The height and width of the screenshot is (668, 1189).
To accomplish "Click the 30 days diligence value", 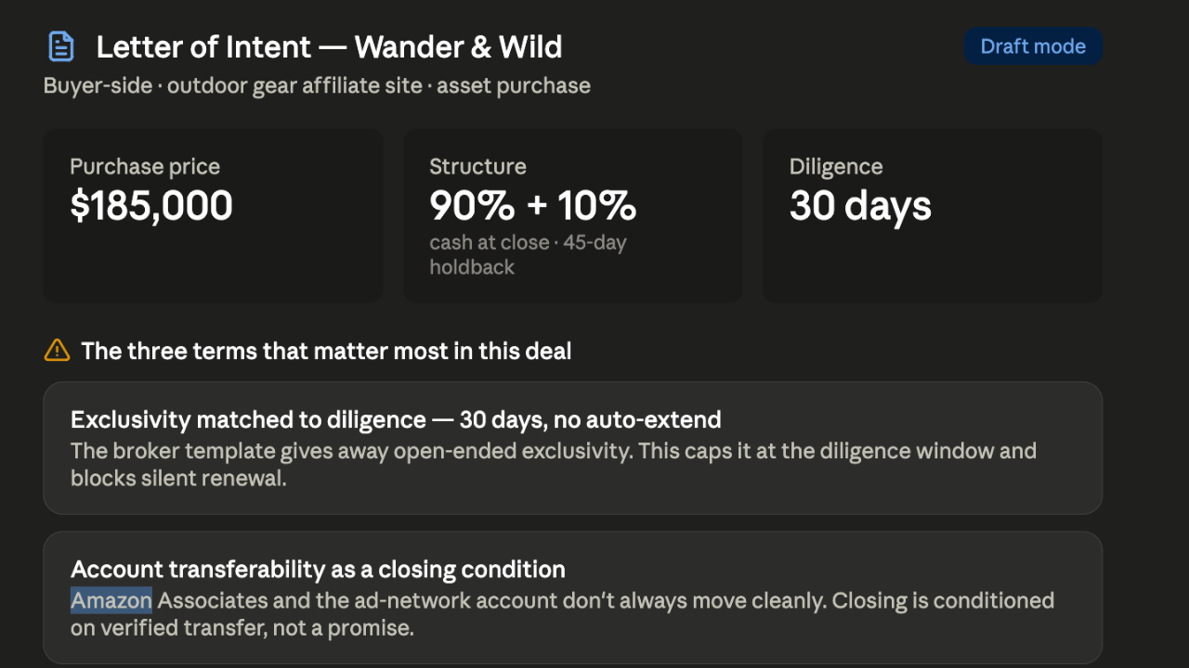I will click(x=860, y=206).
